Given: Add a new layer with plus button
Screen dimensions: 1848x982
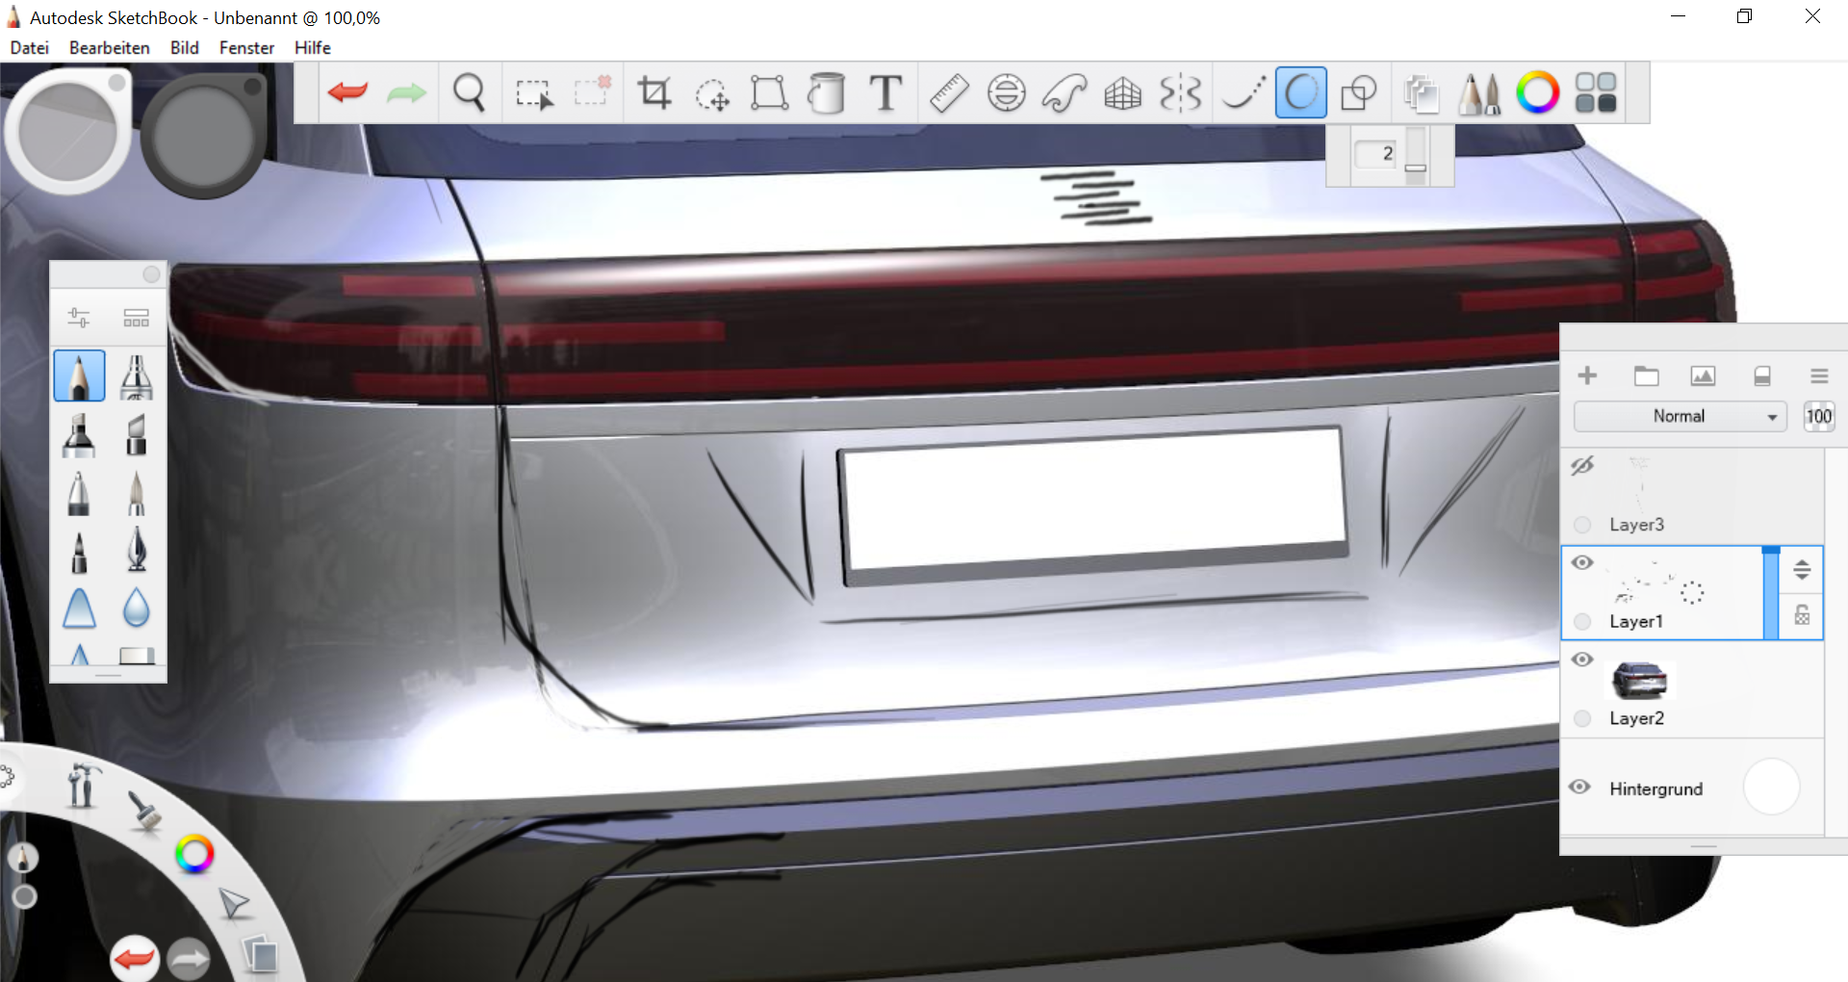Looking at the screenshot, I should click(1587, 376).
